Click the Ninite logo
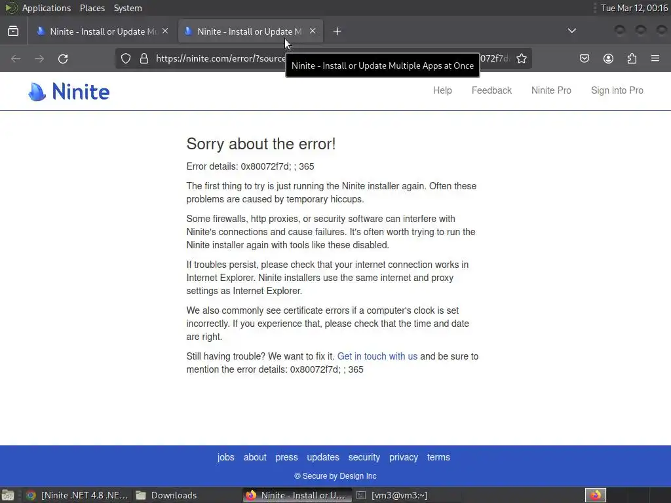This screenshot has width=671, height=503. click(x=69, y=92)
